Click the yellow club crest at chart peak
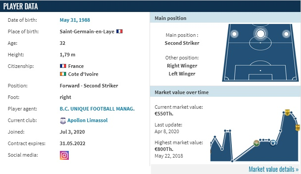The image size is (301, 174). click(x=287, y=112)
